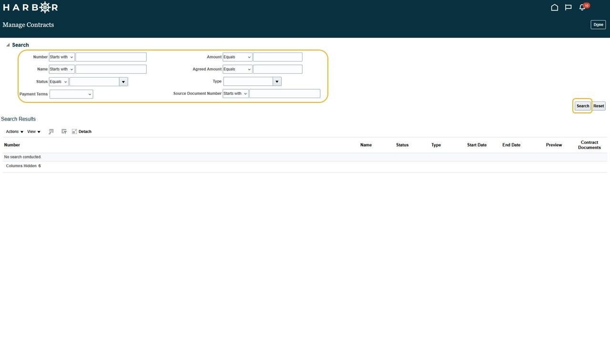Collapse the Search section
This screenshot has height=343, width=610.
pos(8,45)
